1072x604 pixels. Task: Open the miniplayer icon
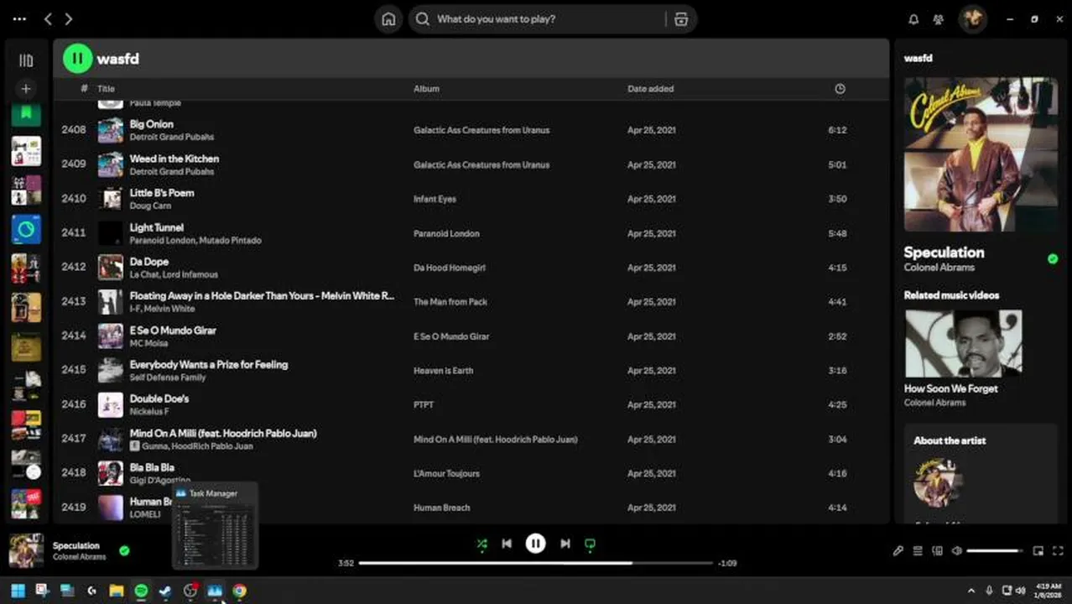coord(1038,550)
